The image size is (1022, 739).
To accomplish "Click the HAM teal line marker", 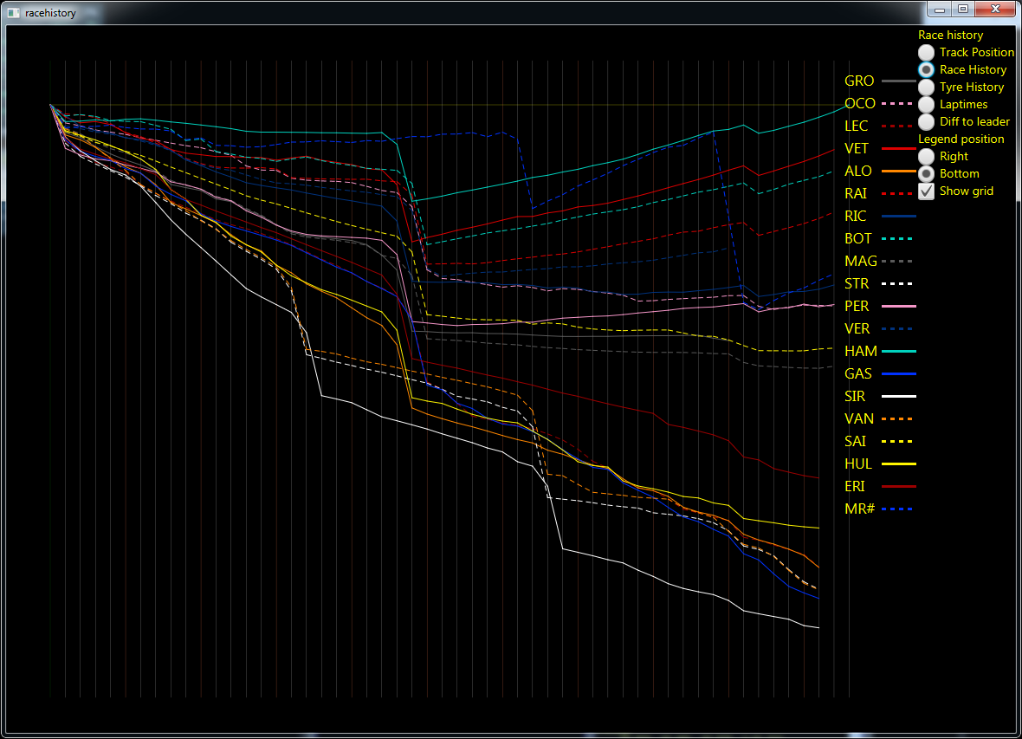I will point(898,351).
